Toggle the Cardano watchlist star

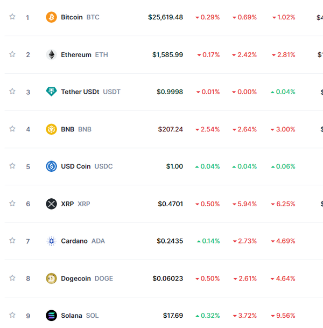(x=12, y=241)
